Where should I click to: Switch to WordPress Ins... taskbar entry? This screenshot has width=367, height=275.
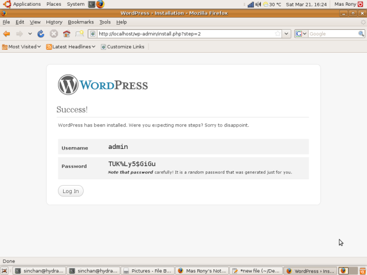point(310,271)
